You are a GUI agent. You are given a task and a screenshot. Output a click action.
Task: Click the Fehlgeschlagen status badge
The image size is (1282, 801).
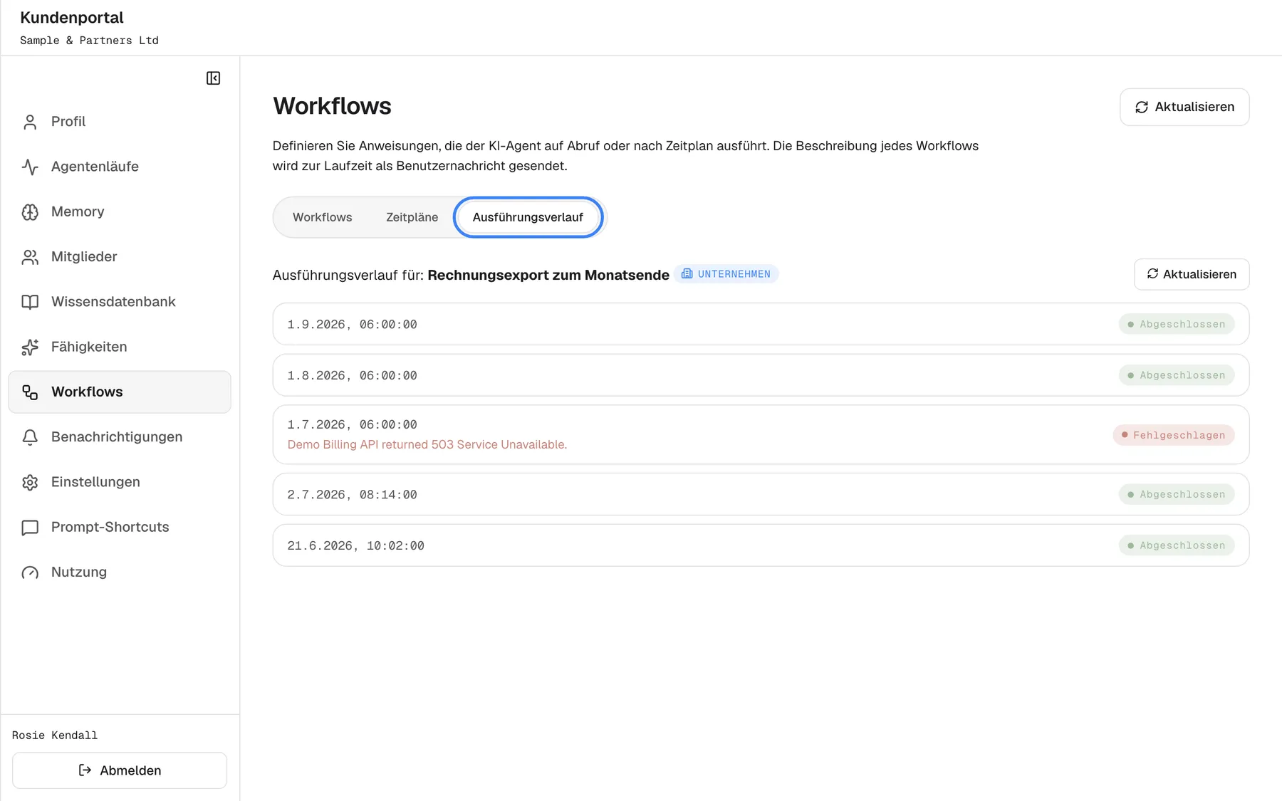tap(1174, 435)
